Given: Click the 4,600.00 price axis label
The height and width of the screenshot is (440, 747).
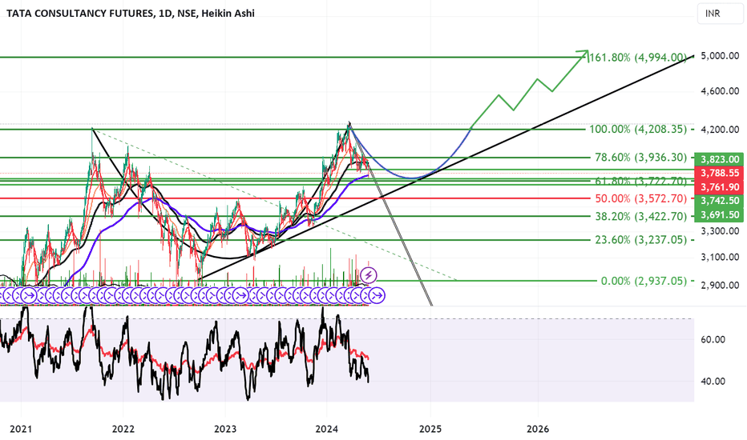Looking at the screenshot, I should tap(720, 91).
